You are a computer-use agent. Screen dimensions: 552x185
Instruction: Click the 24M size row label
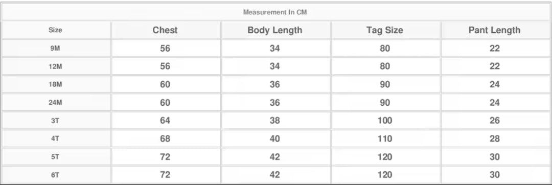pos(55,103)
